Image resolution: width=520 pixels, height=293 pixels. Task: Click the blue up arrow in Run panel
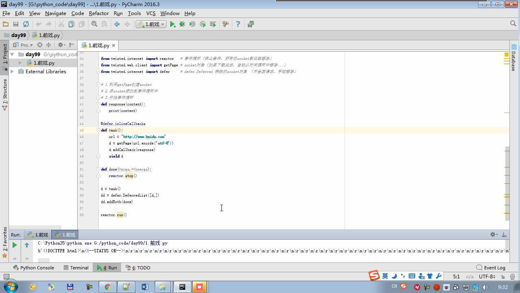pos(27,245)
